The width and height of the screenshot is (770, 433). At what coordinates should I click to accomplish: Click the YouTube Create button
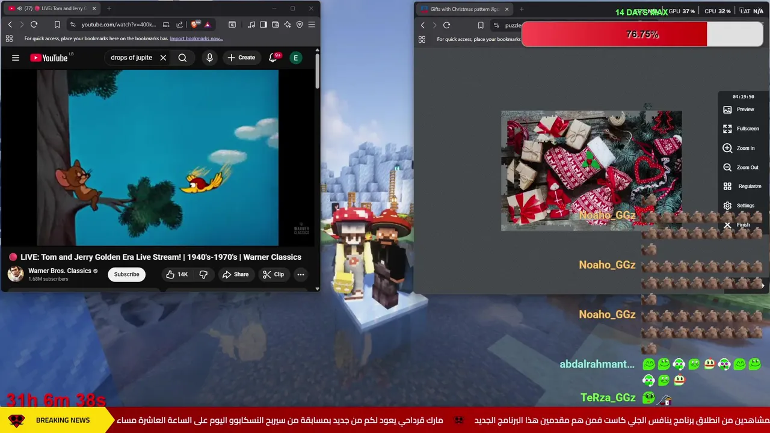[x=241, y=58]
